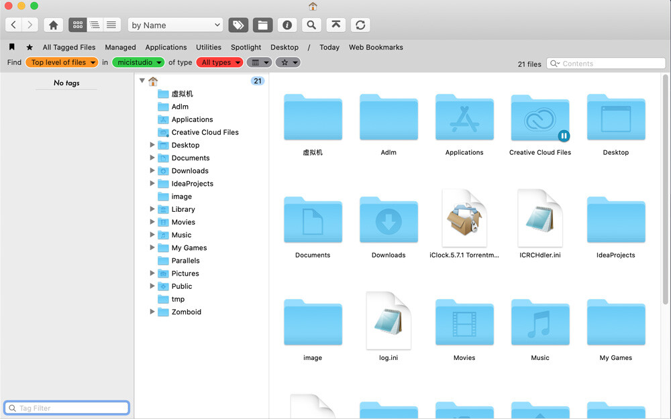Open the Utilities bookmark
671x419 pixels.
click(209, 47)
